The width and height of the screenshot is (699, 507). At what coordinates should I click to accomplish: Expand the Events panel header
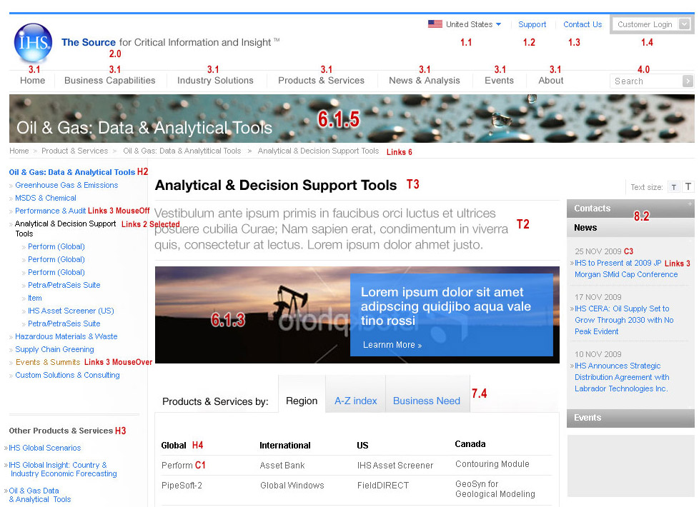pos(630,418)
